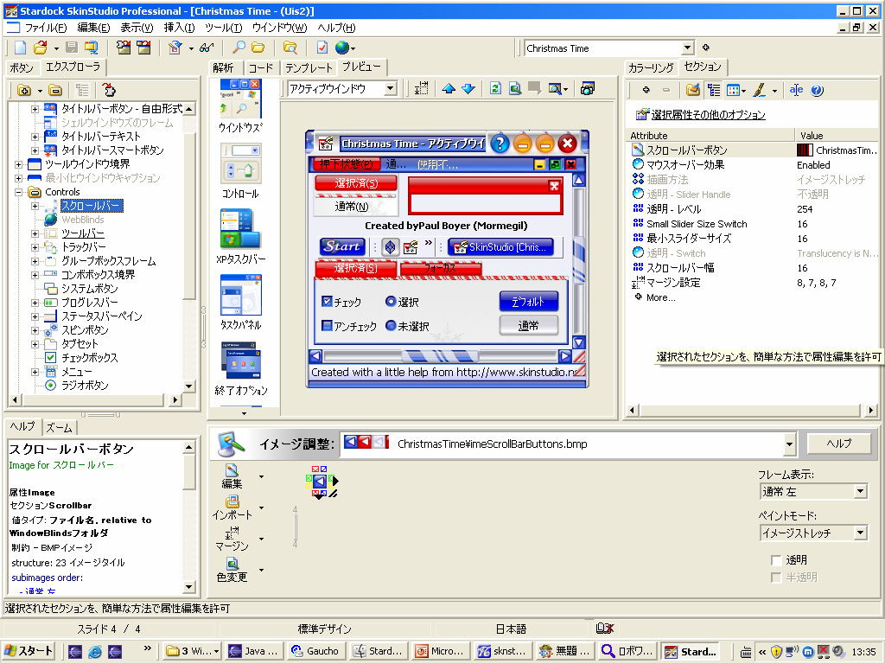
Task: Open a skin using the folder icon
Action: point(40,48)
